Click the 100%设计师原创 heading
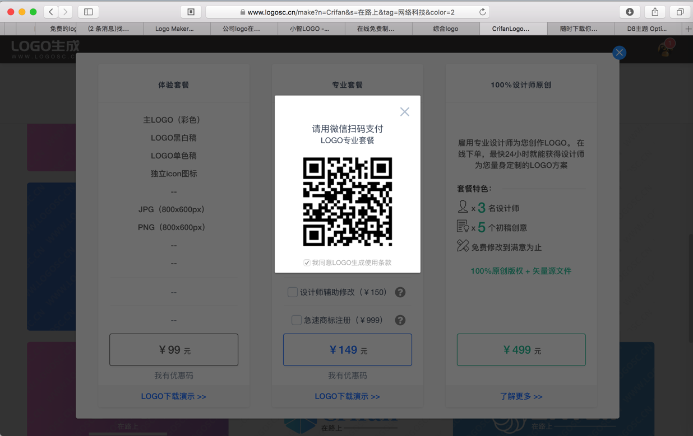The width and height of the screenshot is (693, 436). point(521,85)
